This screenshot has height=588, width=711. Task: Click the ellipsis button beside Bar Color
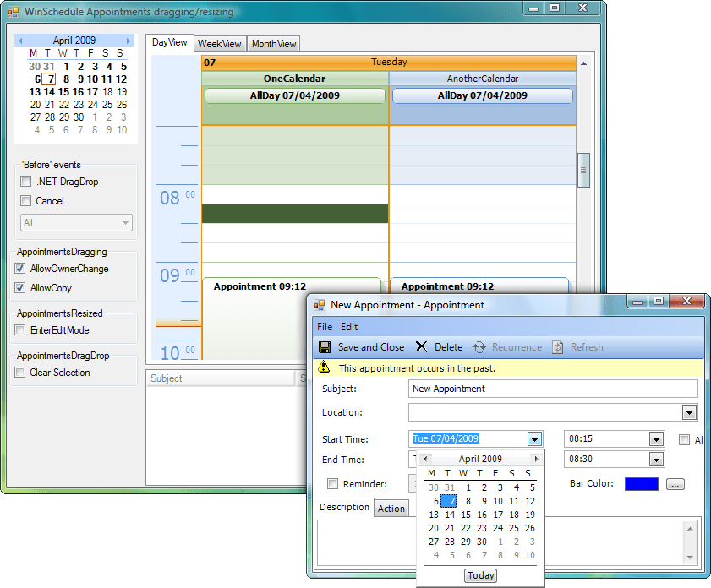click(x=675, y=484)
